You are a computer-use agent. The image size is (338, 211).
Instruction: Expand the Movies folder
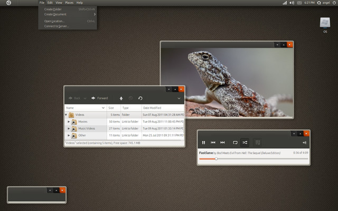click(69, 122)
